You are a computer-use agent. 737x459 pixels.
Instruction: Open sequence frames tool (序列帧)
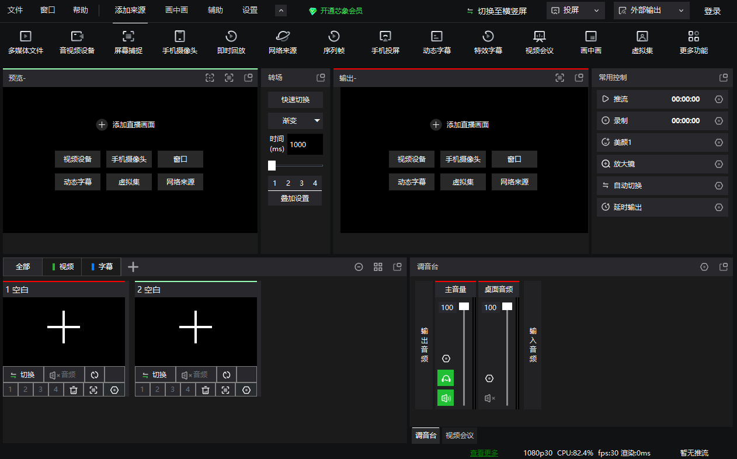point(334,43)
